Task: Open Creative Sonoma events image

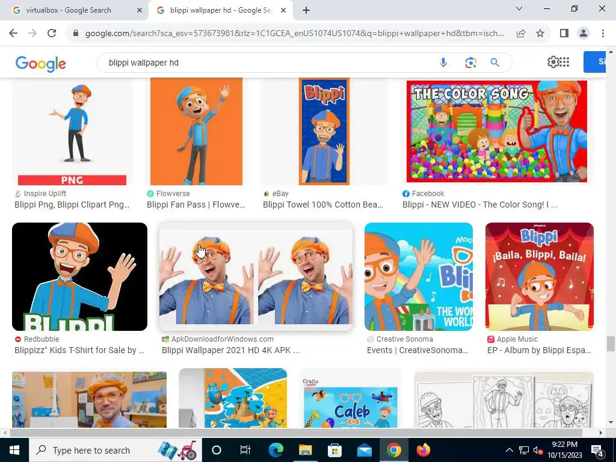Action: click(419, 277)
